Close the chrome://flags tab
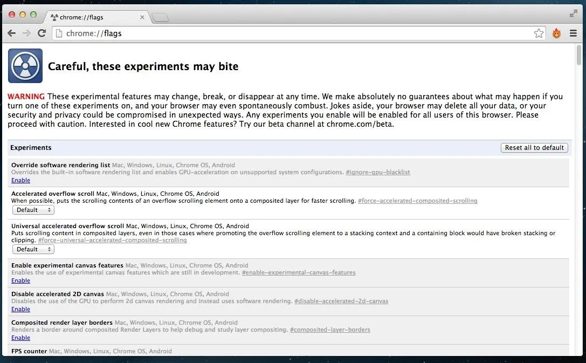The image size is (586, 363). tap(142, 17)
